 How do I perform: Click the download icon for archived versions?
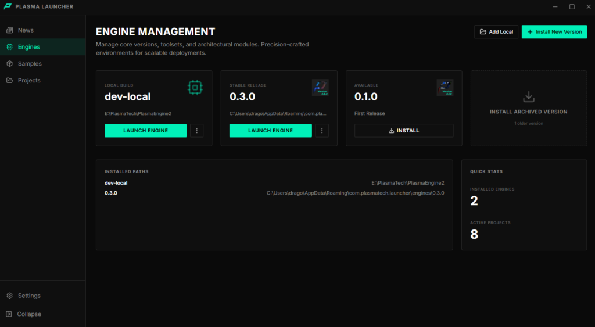(x=528, y=97)
